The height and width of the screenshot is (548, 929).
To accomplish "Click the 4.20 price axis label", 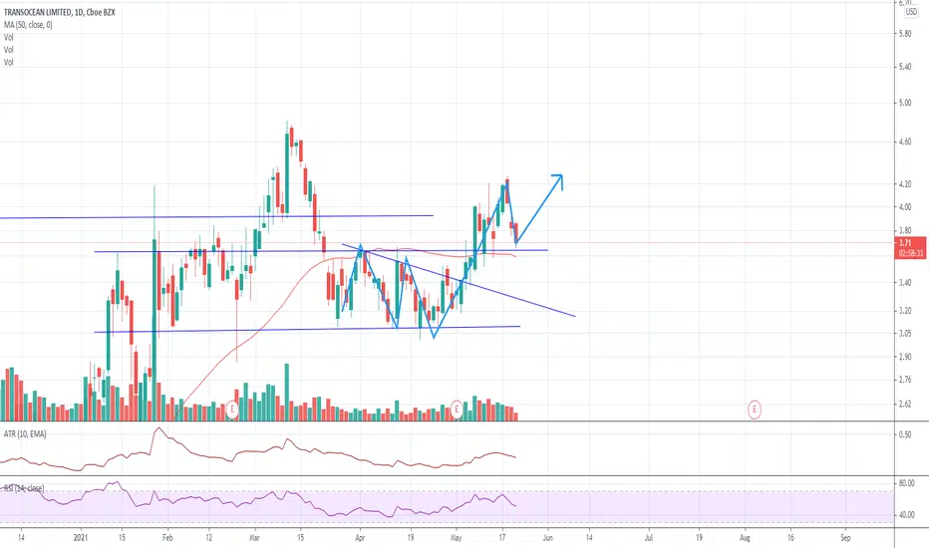I will (905, 184).
